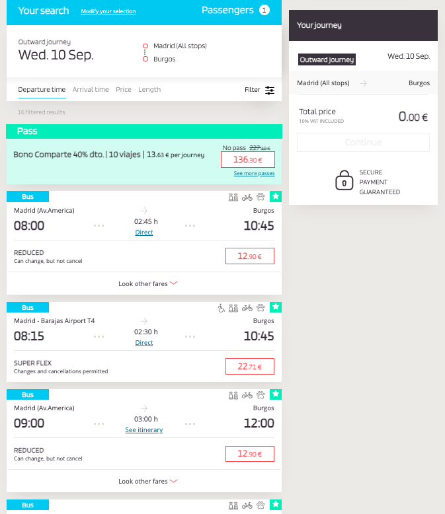445x514 pixels.
Task: Click green star on 08:15 bus
Action: pos(276,307)
